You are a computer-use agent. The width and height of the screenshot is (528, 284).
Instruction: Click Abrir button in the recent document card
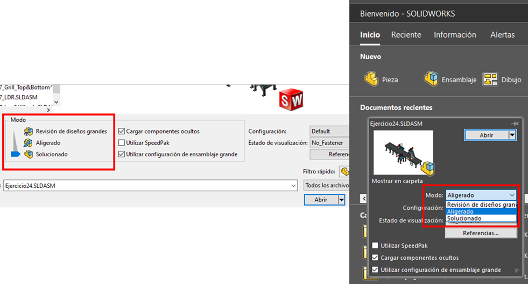pos(487,135)
